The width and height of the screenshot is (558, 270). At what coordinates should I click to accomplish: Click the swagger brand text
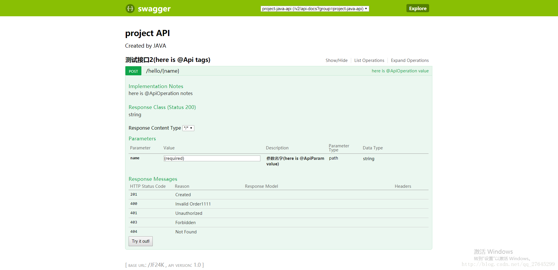(x=154, y=9)
